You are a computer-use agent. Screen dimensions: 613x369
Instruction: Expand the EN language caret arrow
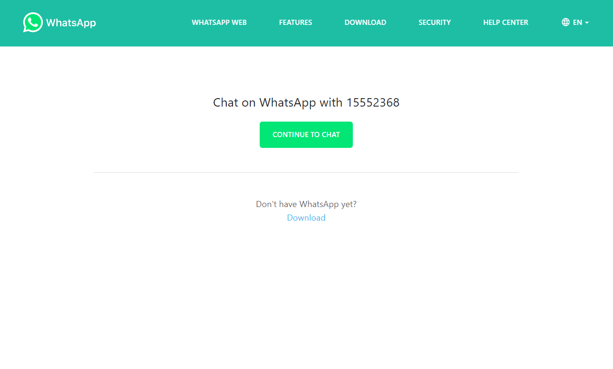click(587, 23)
